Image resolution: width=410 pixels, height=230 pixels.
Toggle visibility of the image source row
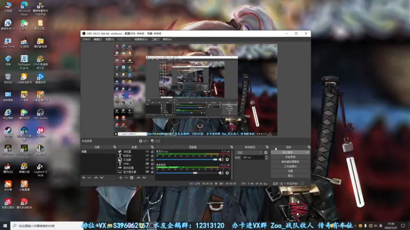tap(147, 159)
